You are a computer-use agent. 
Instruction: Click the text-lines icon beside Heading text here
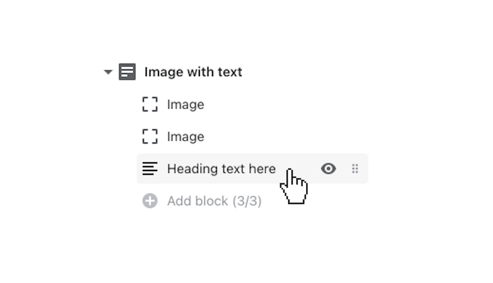[x=150, y=169]
